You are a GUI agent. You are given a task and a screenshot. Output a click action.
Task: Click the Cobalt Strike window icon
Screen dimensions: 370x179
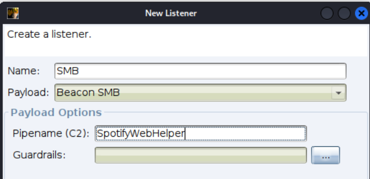pyautogui.click(x=13, y=13)
